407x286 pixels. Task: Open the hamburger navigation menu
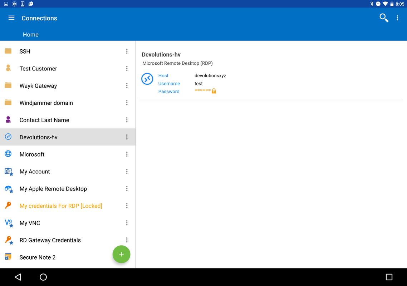pyautogui.click(x=11, y=18)
